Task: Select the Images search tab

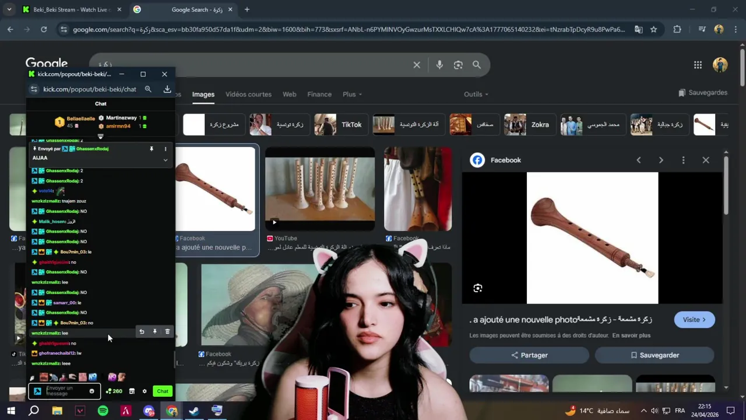Action: [203, 94]
